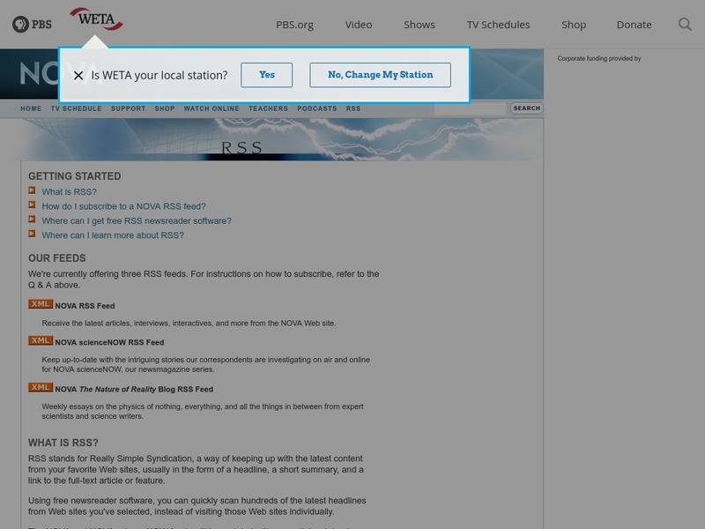The width and height of the screenshot is (705, 529).
Task: Open TV Schedules in top navigation
Action: point(498,25)
